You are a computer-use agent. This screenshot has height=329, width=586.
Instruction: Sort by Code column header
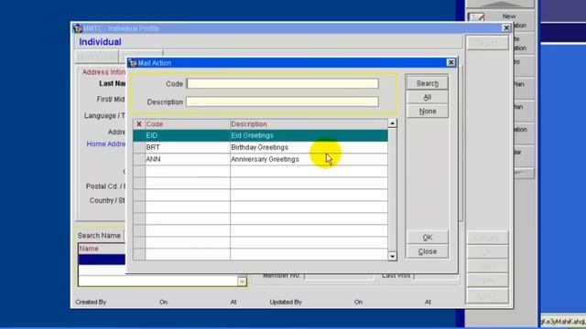click(x=187, y=124)
